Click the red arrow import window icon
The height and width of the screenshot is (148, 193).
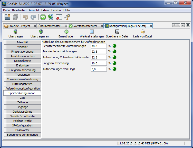[x=59, y=17]
